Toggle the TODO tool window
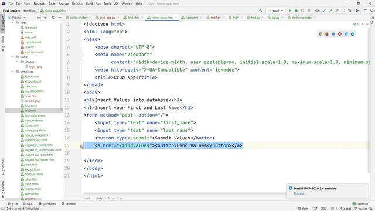Viewport: 375px width, 211px height. click(28, 204)
